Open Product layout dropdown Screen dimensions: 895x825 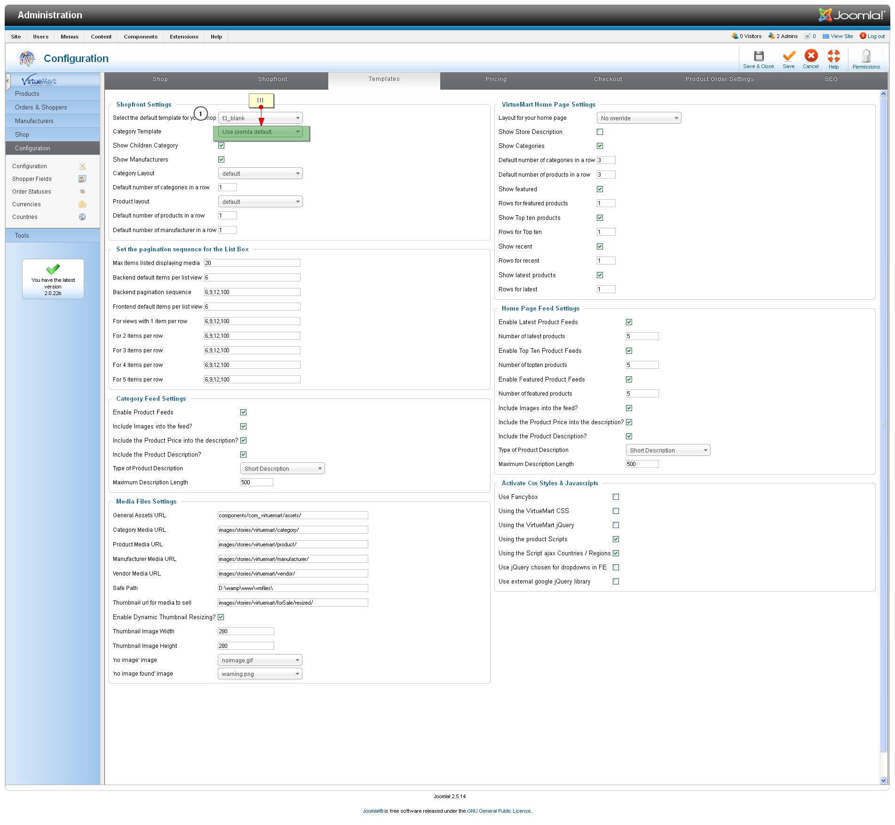point(261,202)
